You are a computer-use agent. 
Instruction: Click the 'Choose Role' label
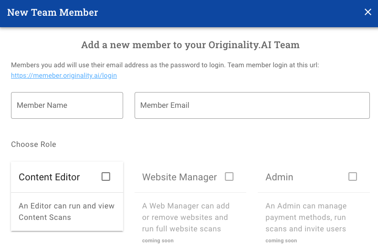coord(33,145)
